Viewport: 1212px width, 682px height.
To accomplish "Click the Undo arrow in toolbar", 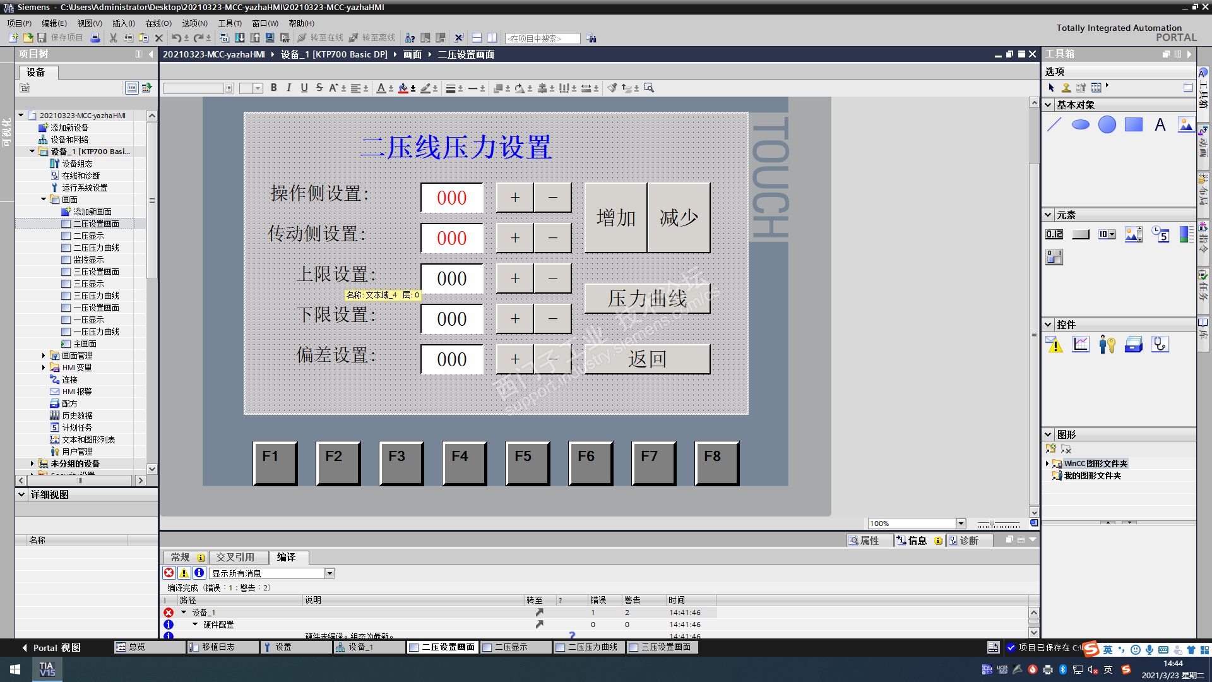I will tap(176, 38).
